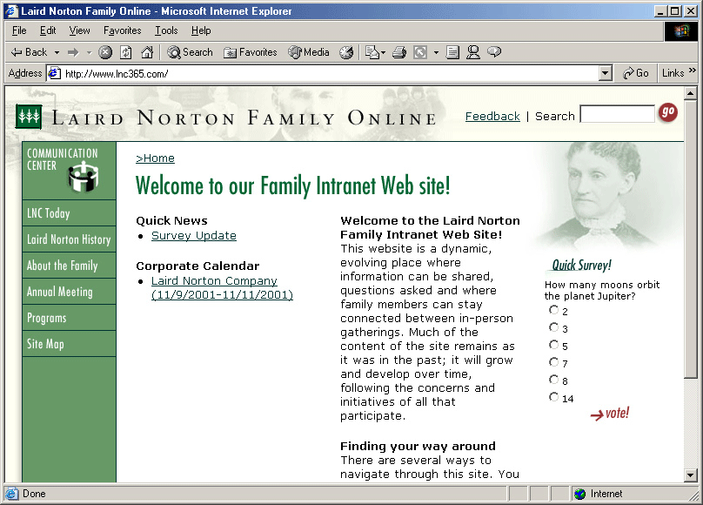Screen dimensions: 703x505
Task: Open the Address bar dropdown list
Action: [x=606, y=73]
